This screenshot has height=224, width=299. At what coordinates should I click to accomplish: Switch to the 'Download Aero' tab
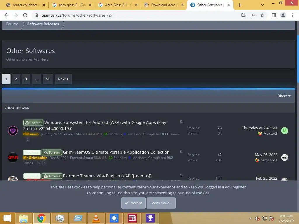click(x=164, y=5)
